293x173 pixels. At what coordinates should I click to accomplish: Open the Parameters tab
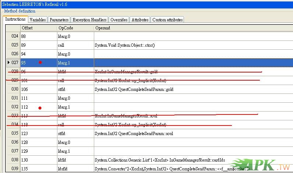(x=59, y=20)
